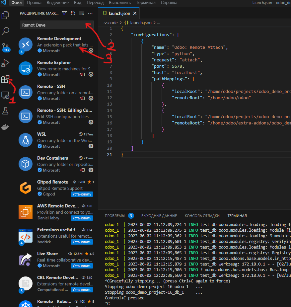
Task: Switch to the ТЕРМИНАЛ panel tab
Action: point(237,216)
